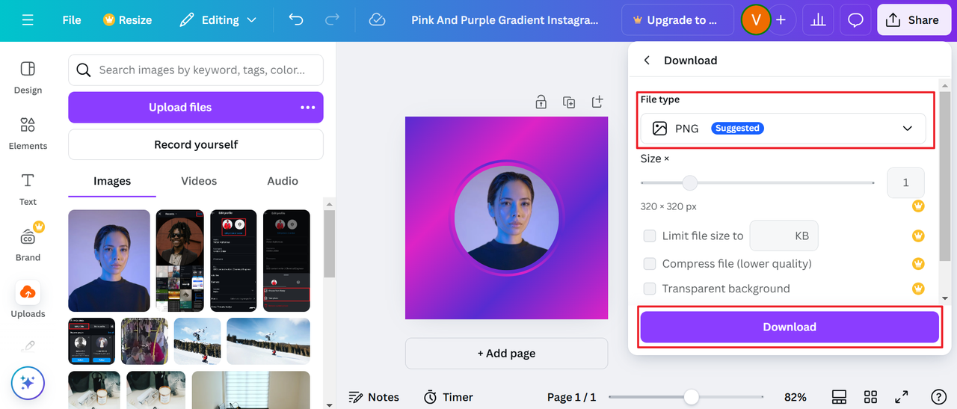Image resolution: width=957 pixels, height=409 pixels.
Task: Open the Uploads sidebar panel
Action: tap(28, 300)
